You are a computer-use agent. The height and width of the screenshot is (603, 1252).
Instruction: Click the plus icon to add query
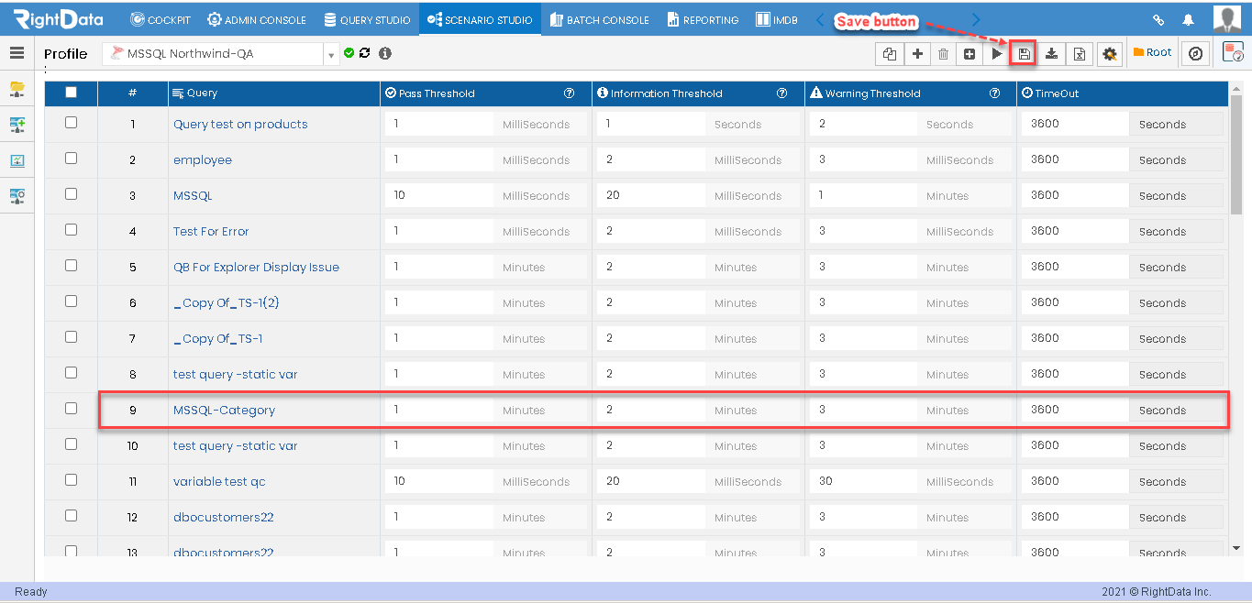tap(917, 54)
